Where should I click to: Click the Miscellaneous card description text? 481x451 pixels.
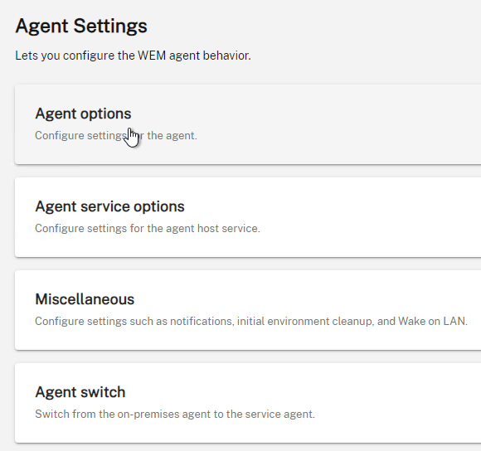[x=251, y=322]
